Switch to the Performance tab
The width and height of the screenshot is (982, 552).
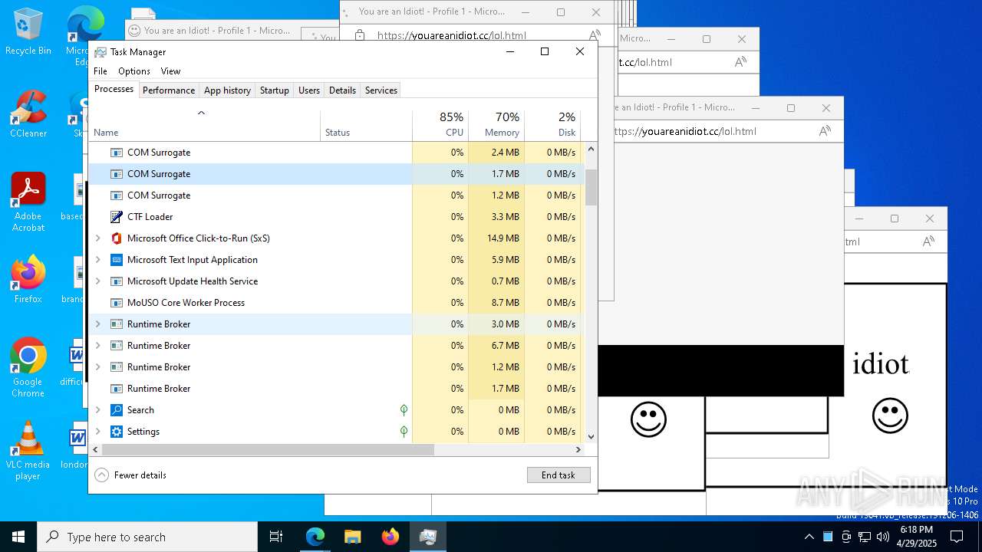click(x=169, y=90)
